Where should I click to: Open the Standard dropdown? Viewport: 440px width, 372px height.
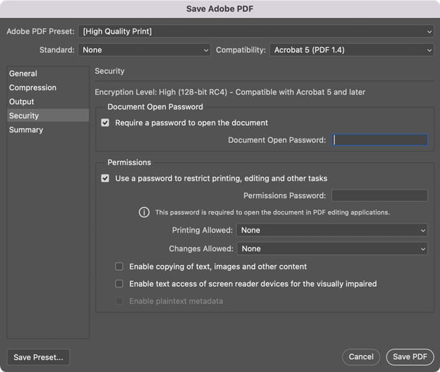coord(144,50)
